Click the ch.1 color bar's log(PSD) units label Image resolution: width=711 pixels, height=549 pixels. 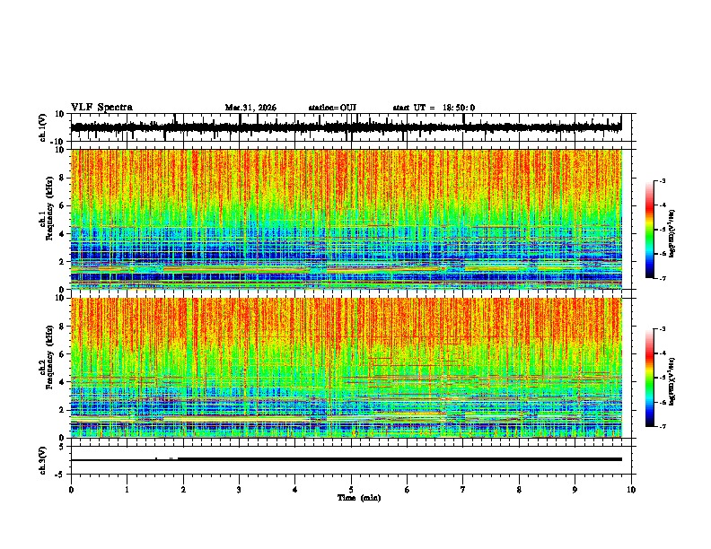[672, 234]
